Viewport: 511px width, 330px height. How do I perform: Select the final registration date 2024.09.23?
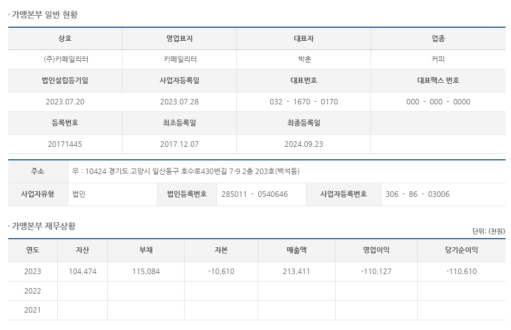coord(304,144)
